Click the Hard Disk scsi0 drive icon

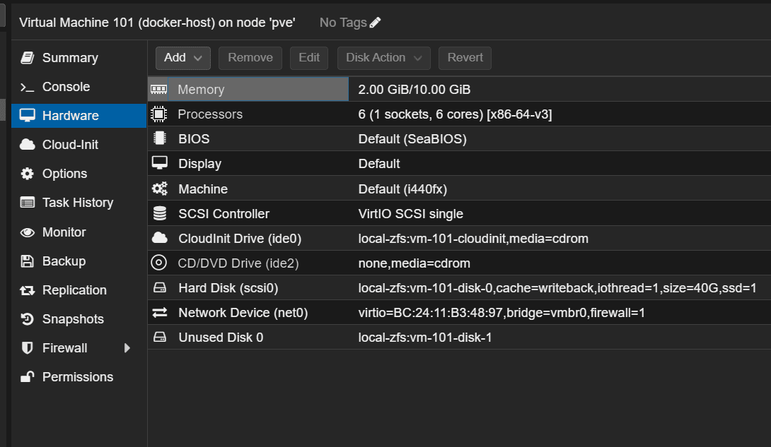point(159,287)
